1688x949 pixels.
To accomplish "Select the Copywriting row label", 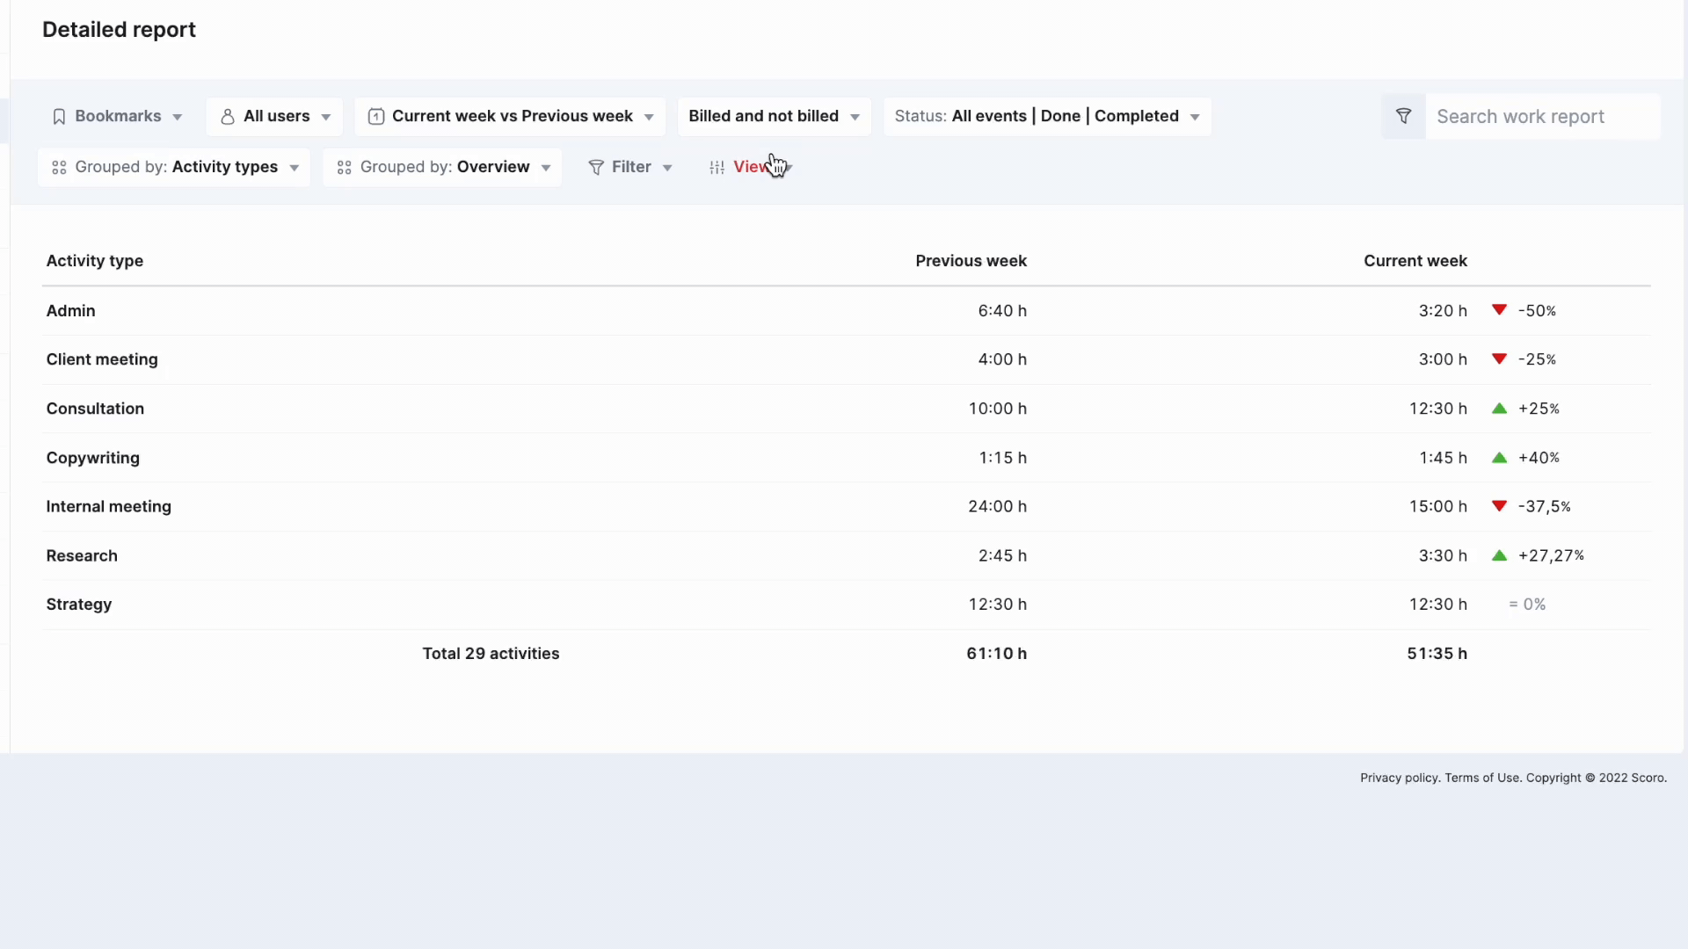I will 92,458.
